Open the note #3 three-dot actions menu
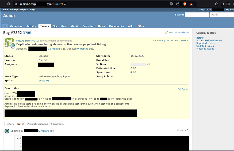 (182, 130)
